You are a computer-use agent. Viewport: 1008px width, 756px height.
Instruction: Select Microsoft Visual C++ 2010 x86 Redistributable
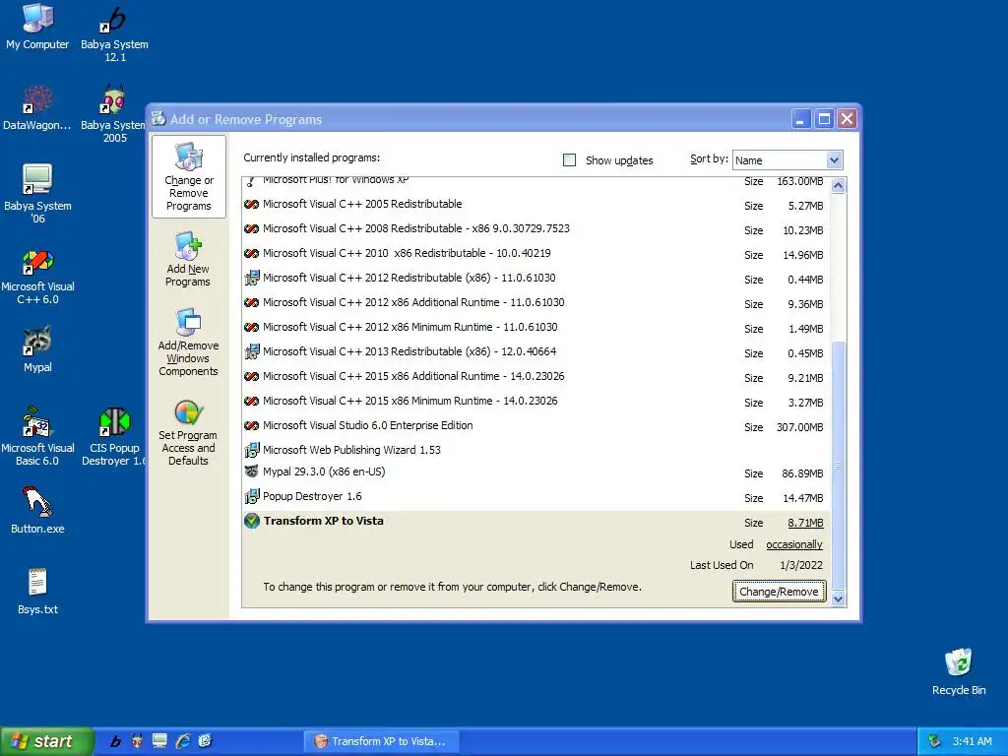point(535,253)
